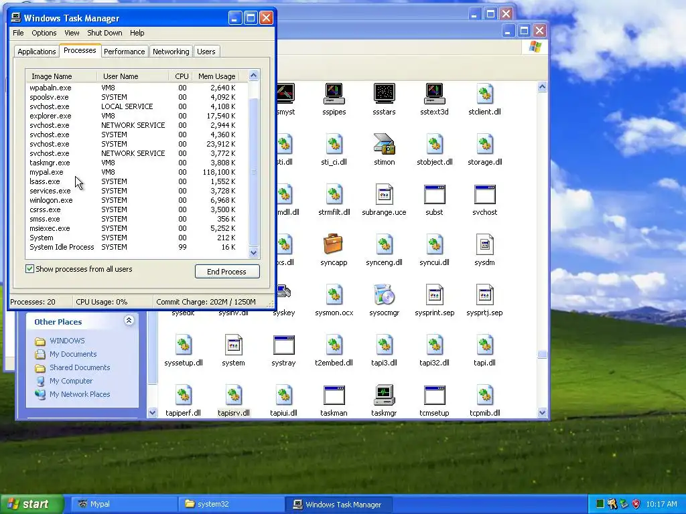
Task: Open the Start menu
Action: point(31,504)
